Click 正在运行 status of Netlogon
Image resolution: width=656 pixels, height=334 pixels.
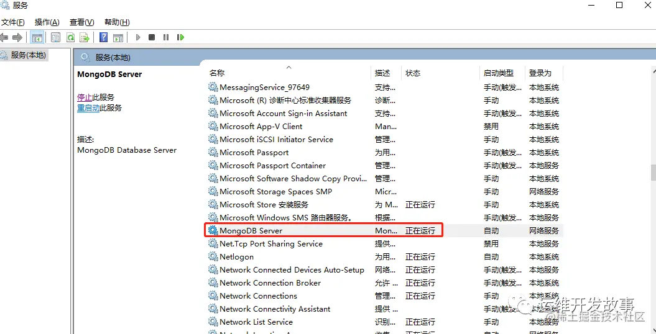point(420,257)
